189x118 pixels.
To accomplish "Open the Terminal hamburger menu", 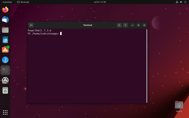I will 125,25.
